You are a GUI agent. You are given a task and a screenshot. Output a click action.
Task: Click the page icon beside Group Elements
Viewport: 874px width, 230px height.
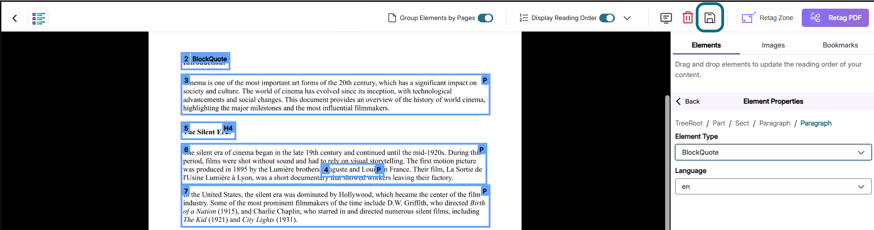click(x=392, y=18)
